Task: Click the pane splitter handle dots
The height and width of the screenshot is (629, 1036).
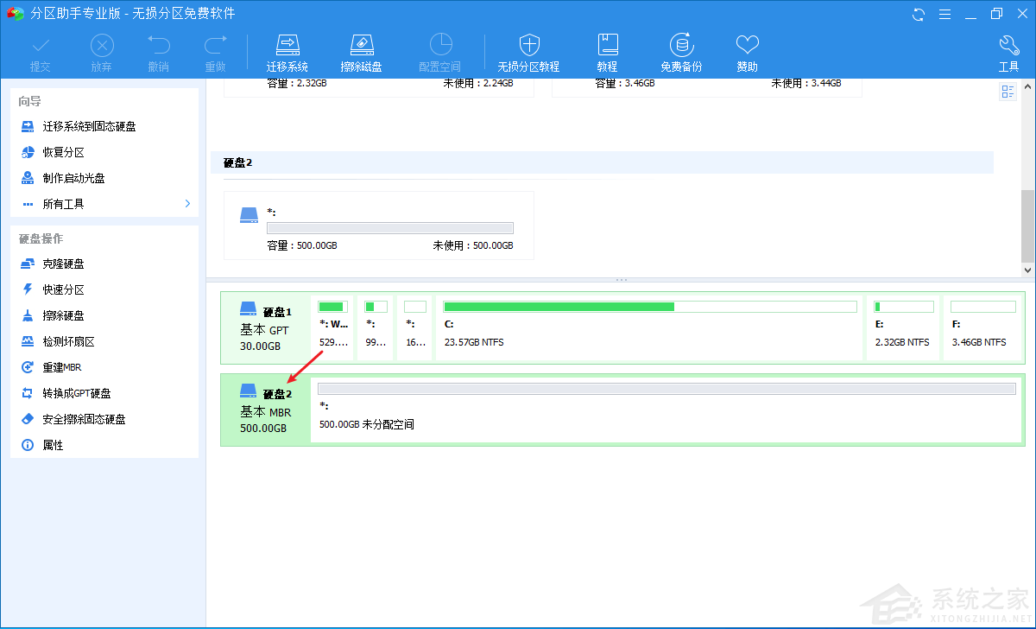Action: [x=621, y=280]
